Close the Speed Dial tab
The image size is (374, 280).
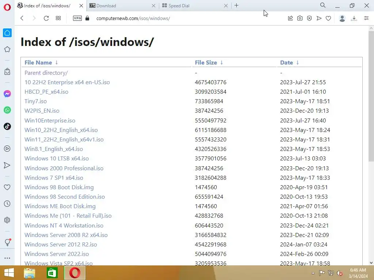click(x=226, y=6)
